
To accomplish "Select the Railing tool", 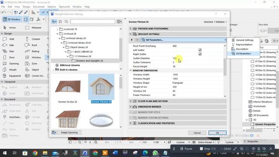I will click(32, 51).
